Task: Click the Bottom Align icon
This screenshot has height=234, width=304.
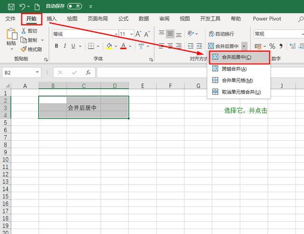Action: coord(179,35)
